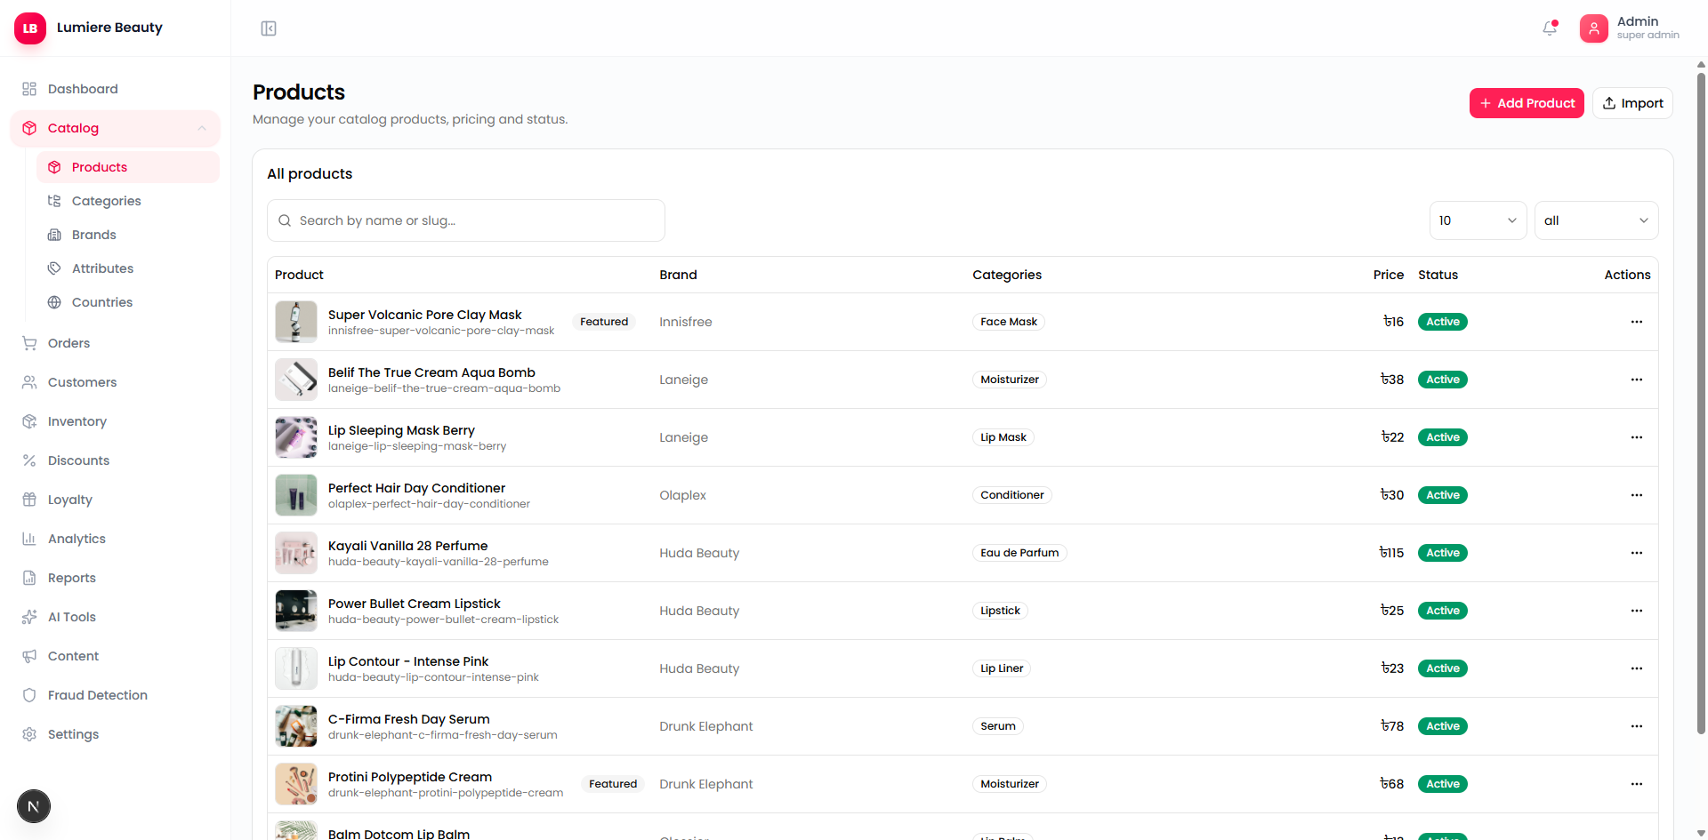Click the Protini Polypeptide Cream thumbnail
This screenshot has height=840, width=1708.
[x=296, y=784]
